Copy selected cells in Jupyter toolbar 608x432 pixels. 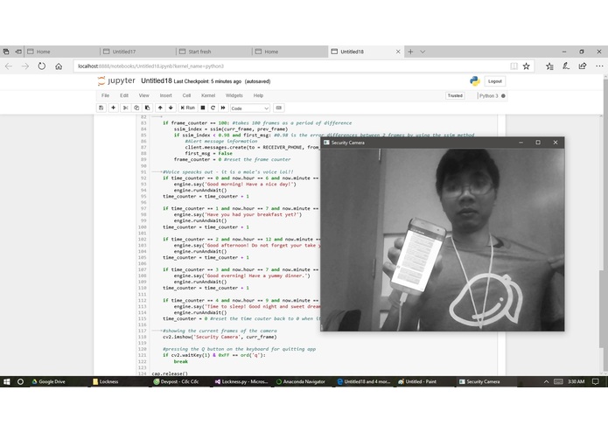(136, 108)
